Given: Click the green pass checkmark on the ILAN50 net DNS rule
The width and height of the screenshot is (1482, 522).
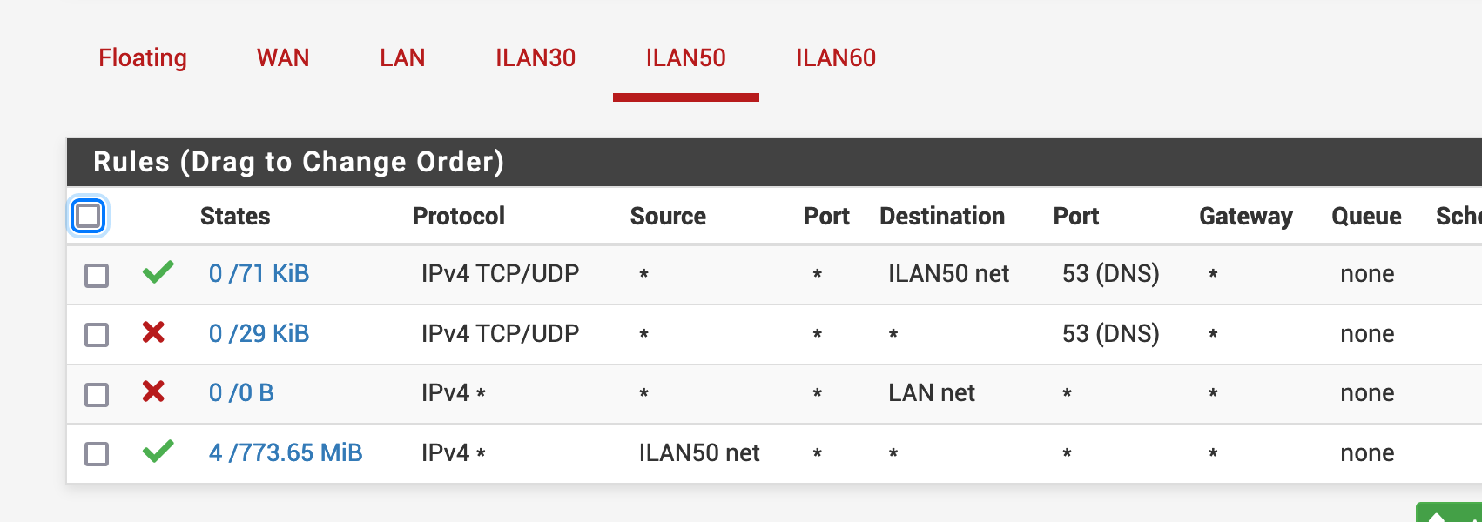Looking at the screenshot, I should pyautogui.click(x=158, y=273).
